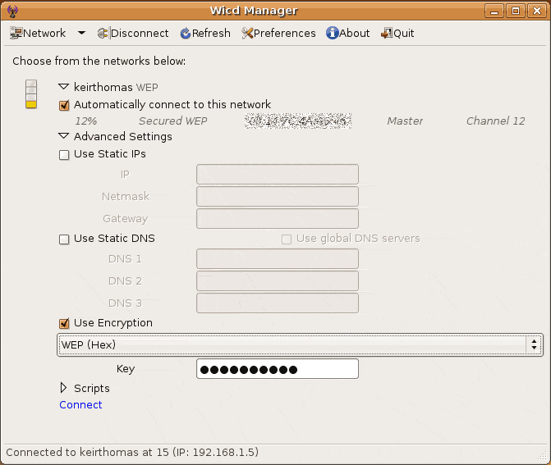Collapse the keirthomas WEP network entry

[63, 87]
